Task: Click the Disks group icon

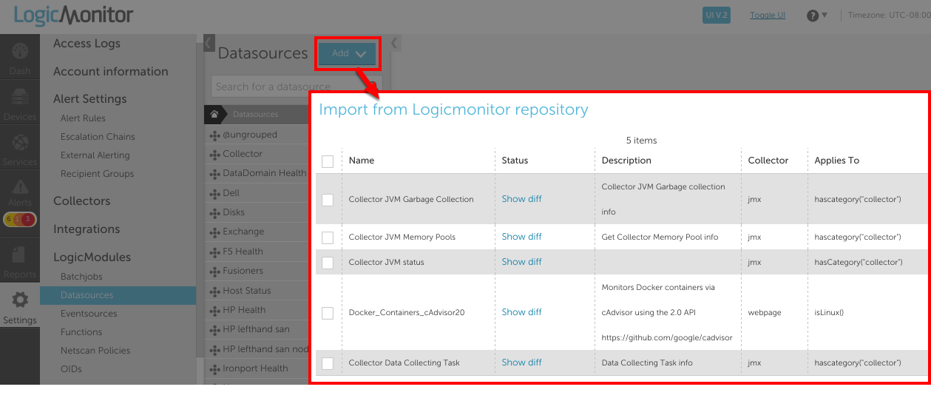Action: click(215, 213)
